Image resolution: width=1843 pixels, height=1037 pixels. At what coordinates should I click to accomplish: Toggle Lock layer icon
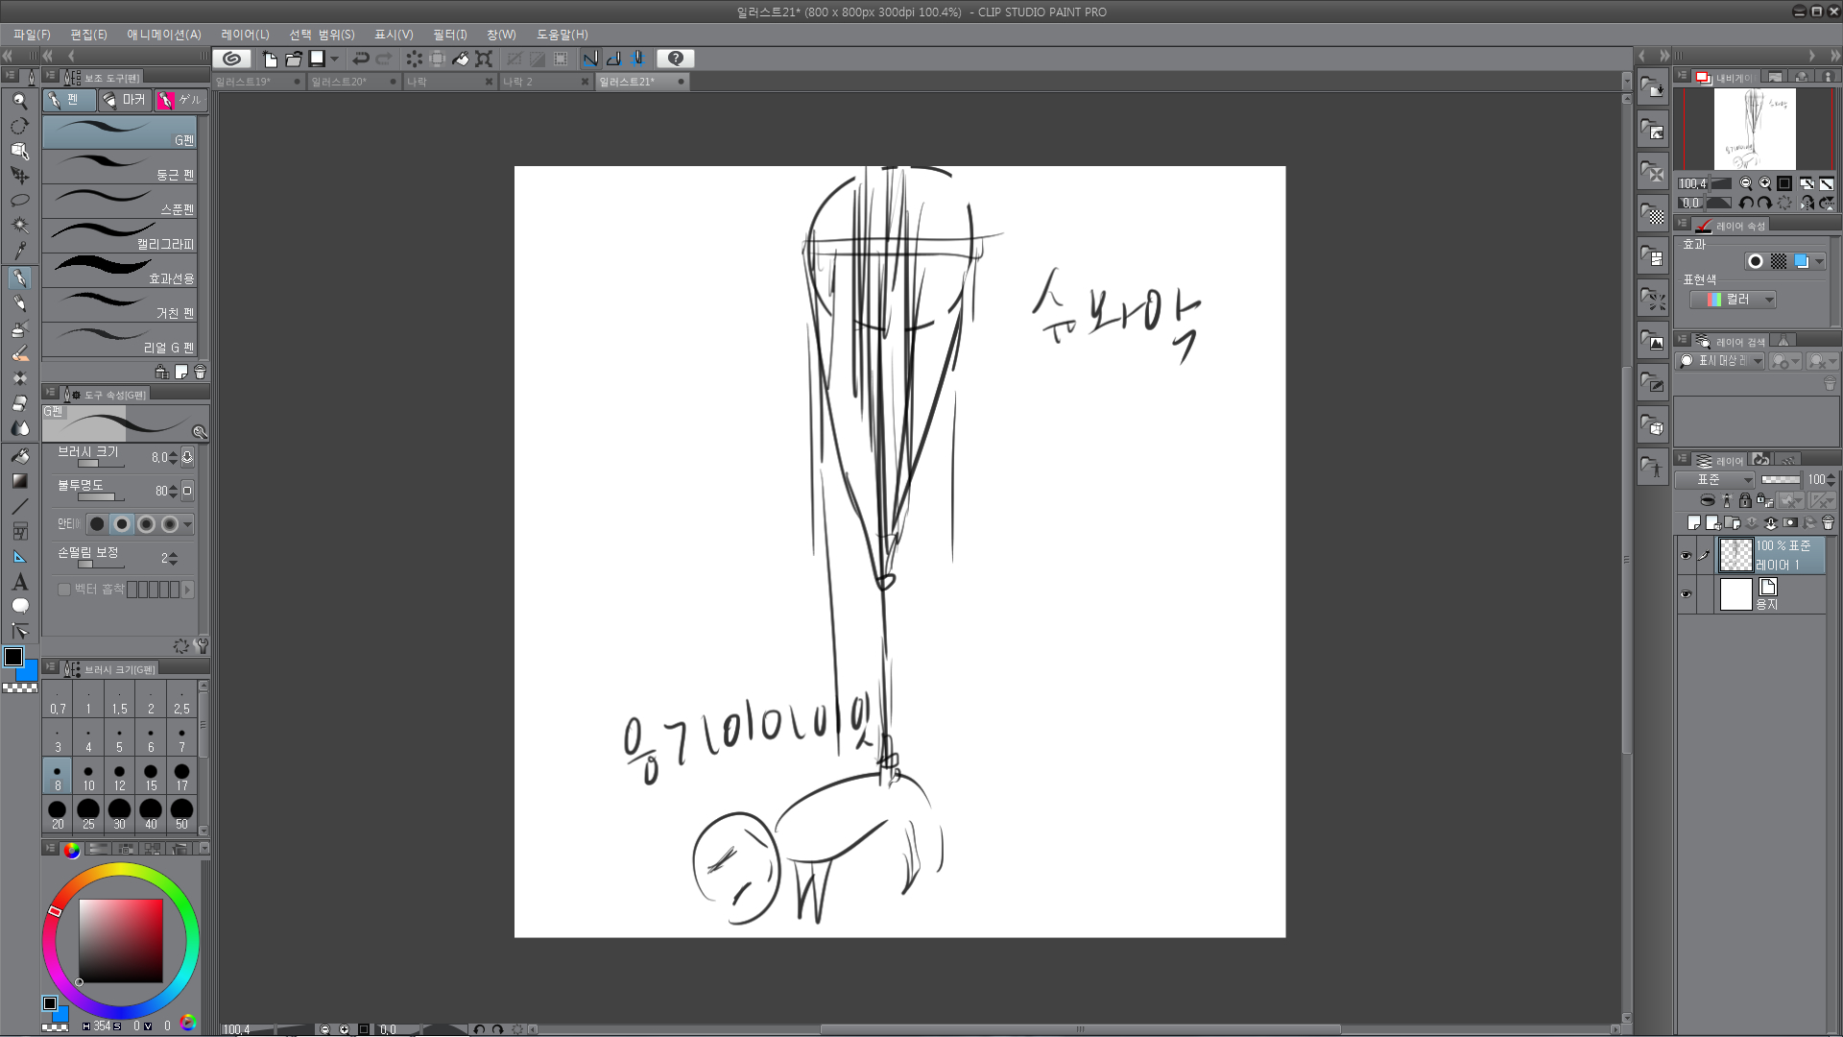point(1745,500)
